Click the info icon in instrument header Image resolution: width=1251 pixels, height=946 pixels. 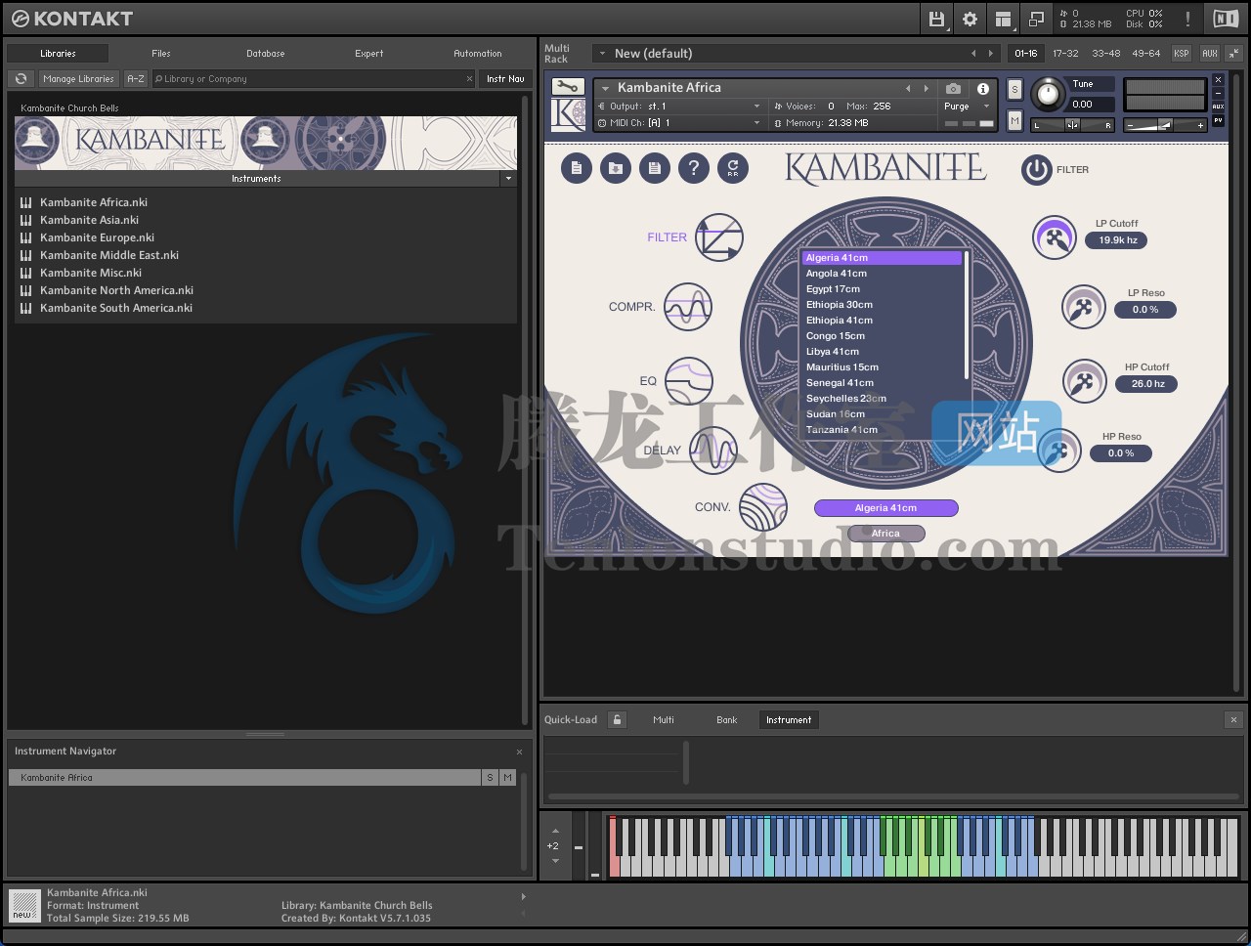coord(983,88)
